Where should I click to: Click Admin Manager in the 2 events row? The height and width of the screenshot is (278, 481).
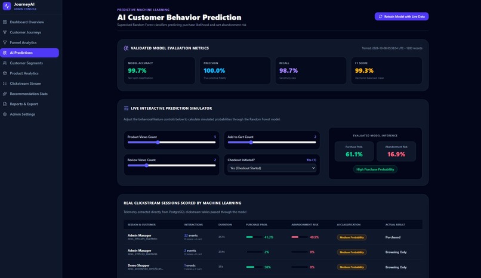139,251
